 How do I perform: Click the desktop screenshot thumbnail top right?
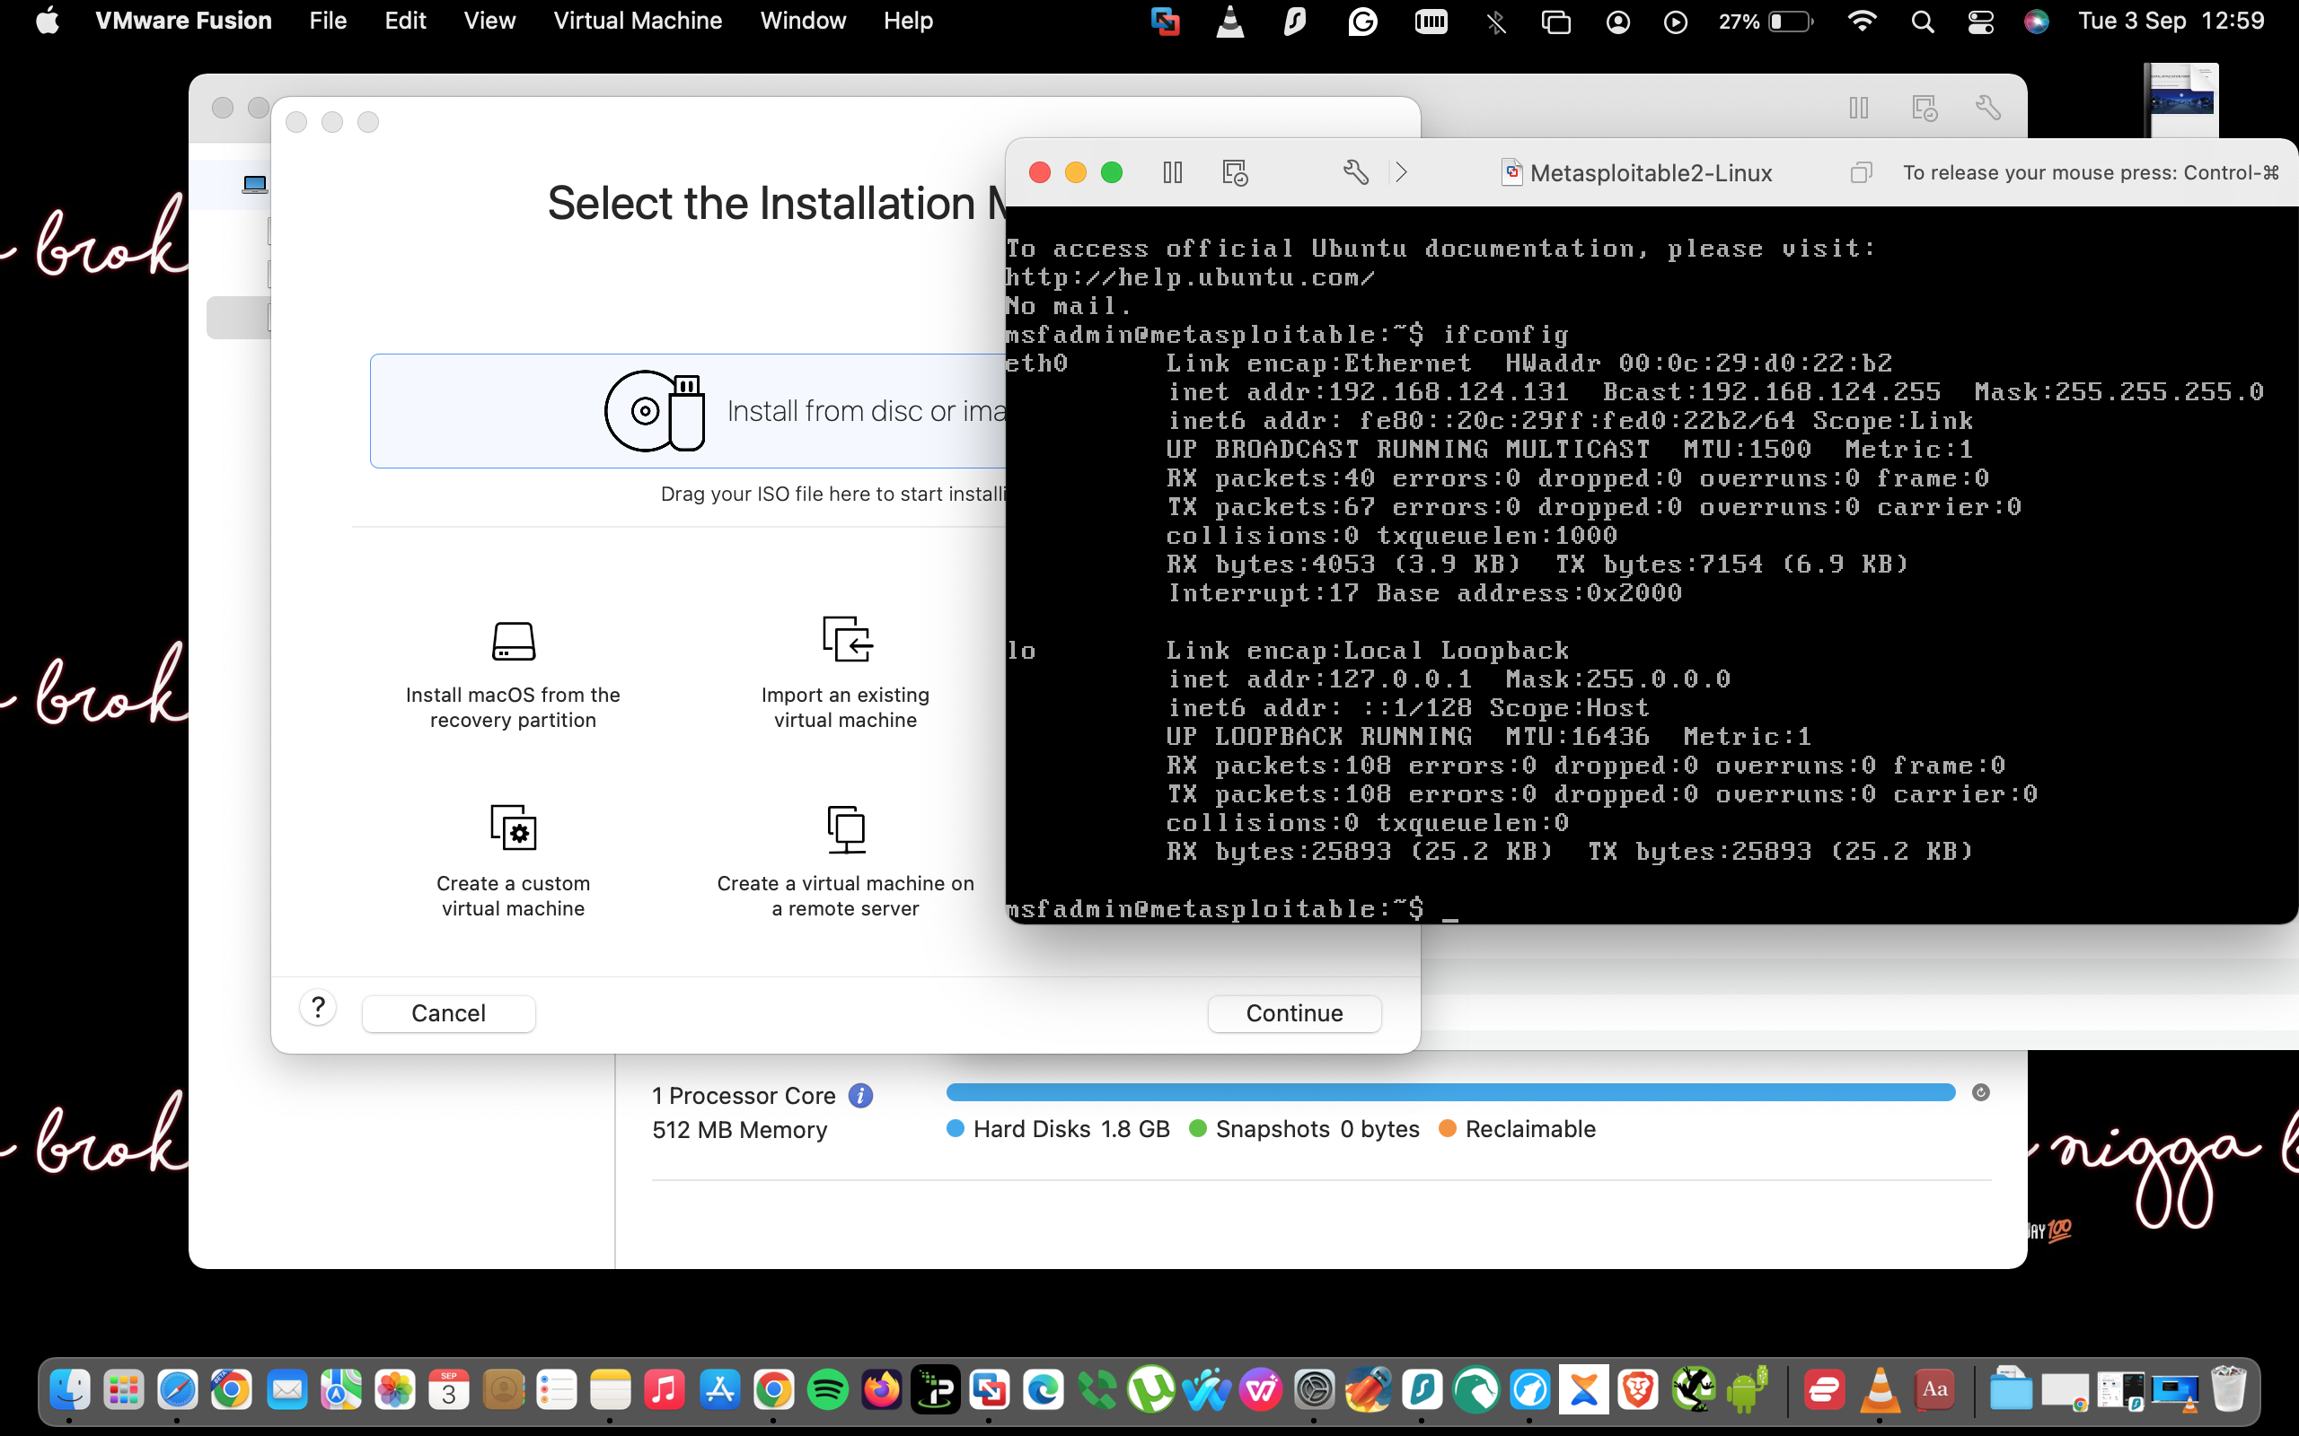point(2181,100)
